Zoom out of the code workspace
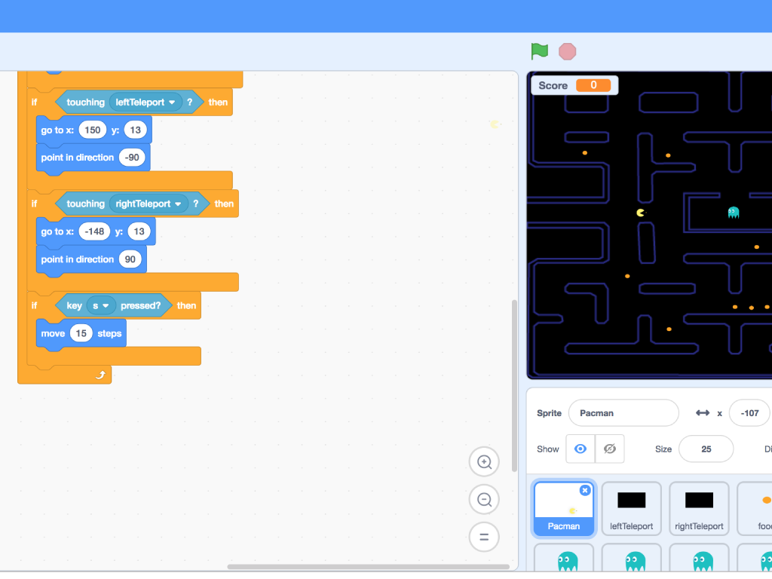 [485, 499]
